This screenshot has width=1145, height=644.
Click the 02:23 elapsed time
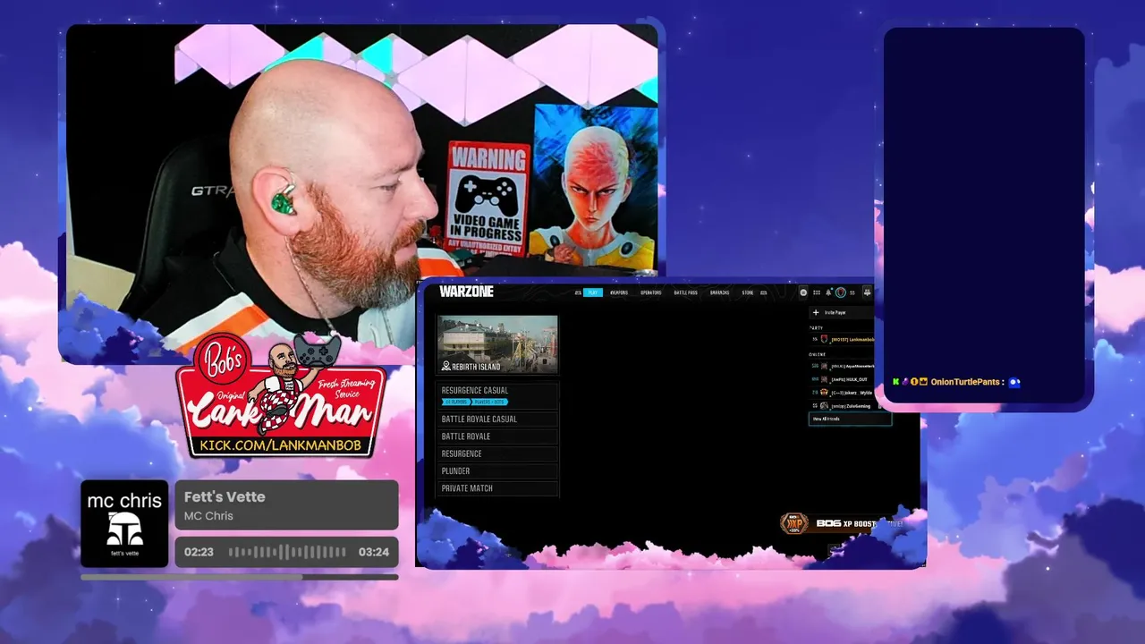pyautogui.click(x=199, y=552)
